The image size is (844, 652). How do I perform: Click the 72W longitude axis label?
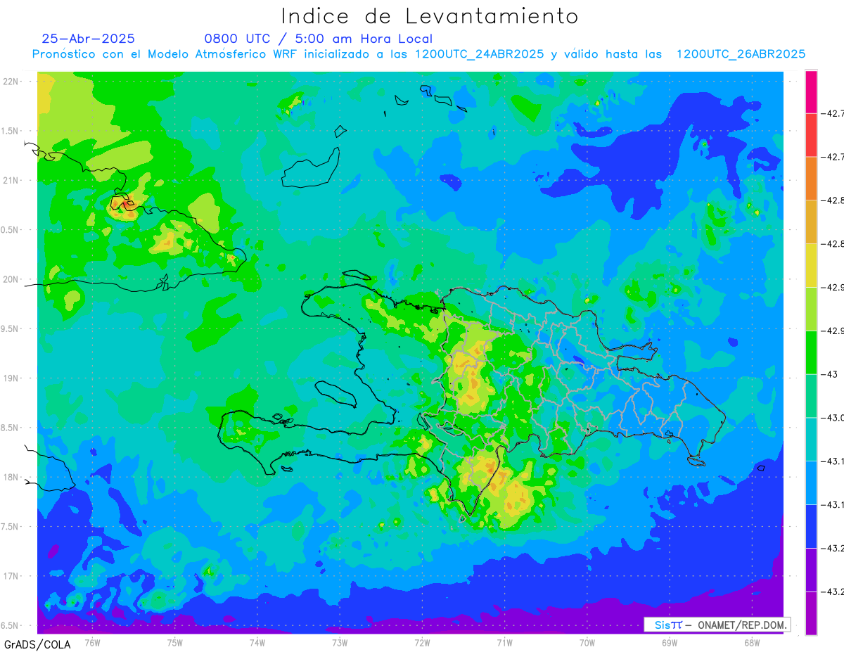422,642
